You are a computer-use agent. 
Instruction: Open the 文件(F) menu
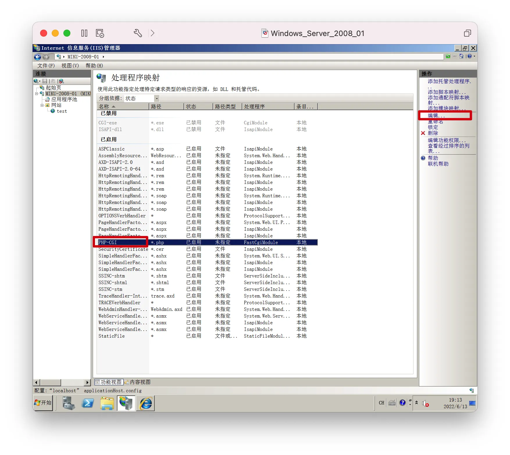[x=46, y=66]
